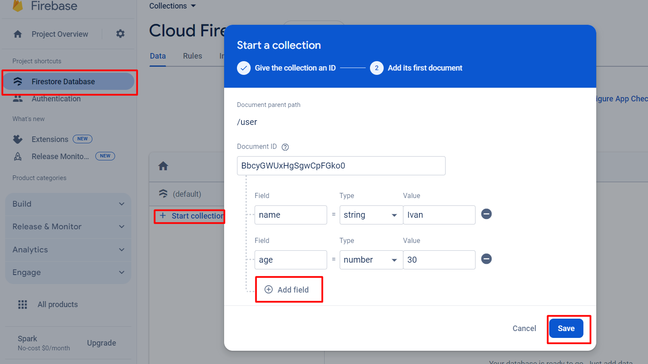Viewport: 648px width, 364px height.
Task: Select the (default) database entry
Action: click(x=187, y=194)
